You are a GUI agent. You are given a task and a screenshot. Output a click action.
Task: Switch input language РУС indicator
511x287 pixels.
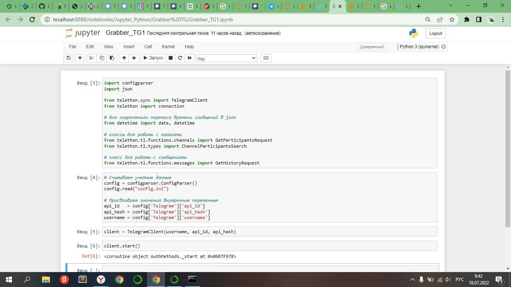click(x=460, y=280)
